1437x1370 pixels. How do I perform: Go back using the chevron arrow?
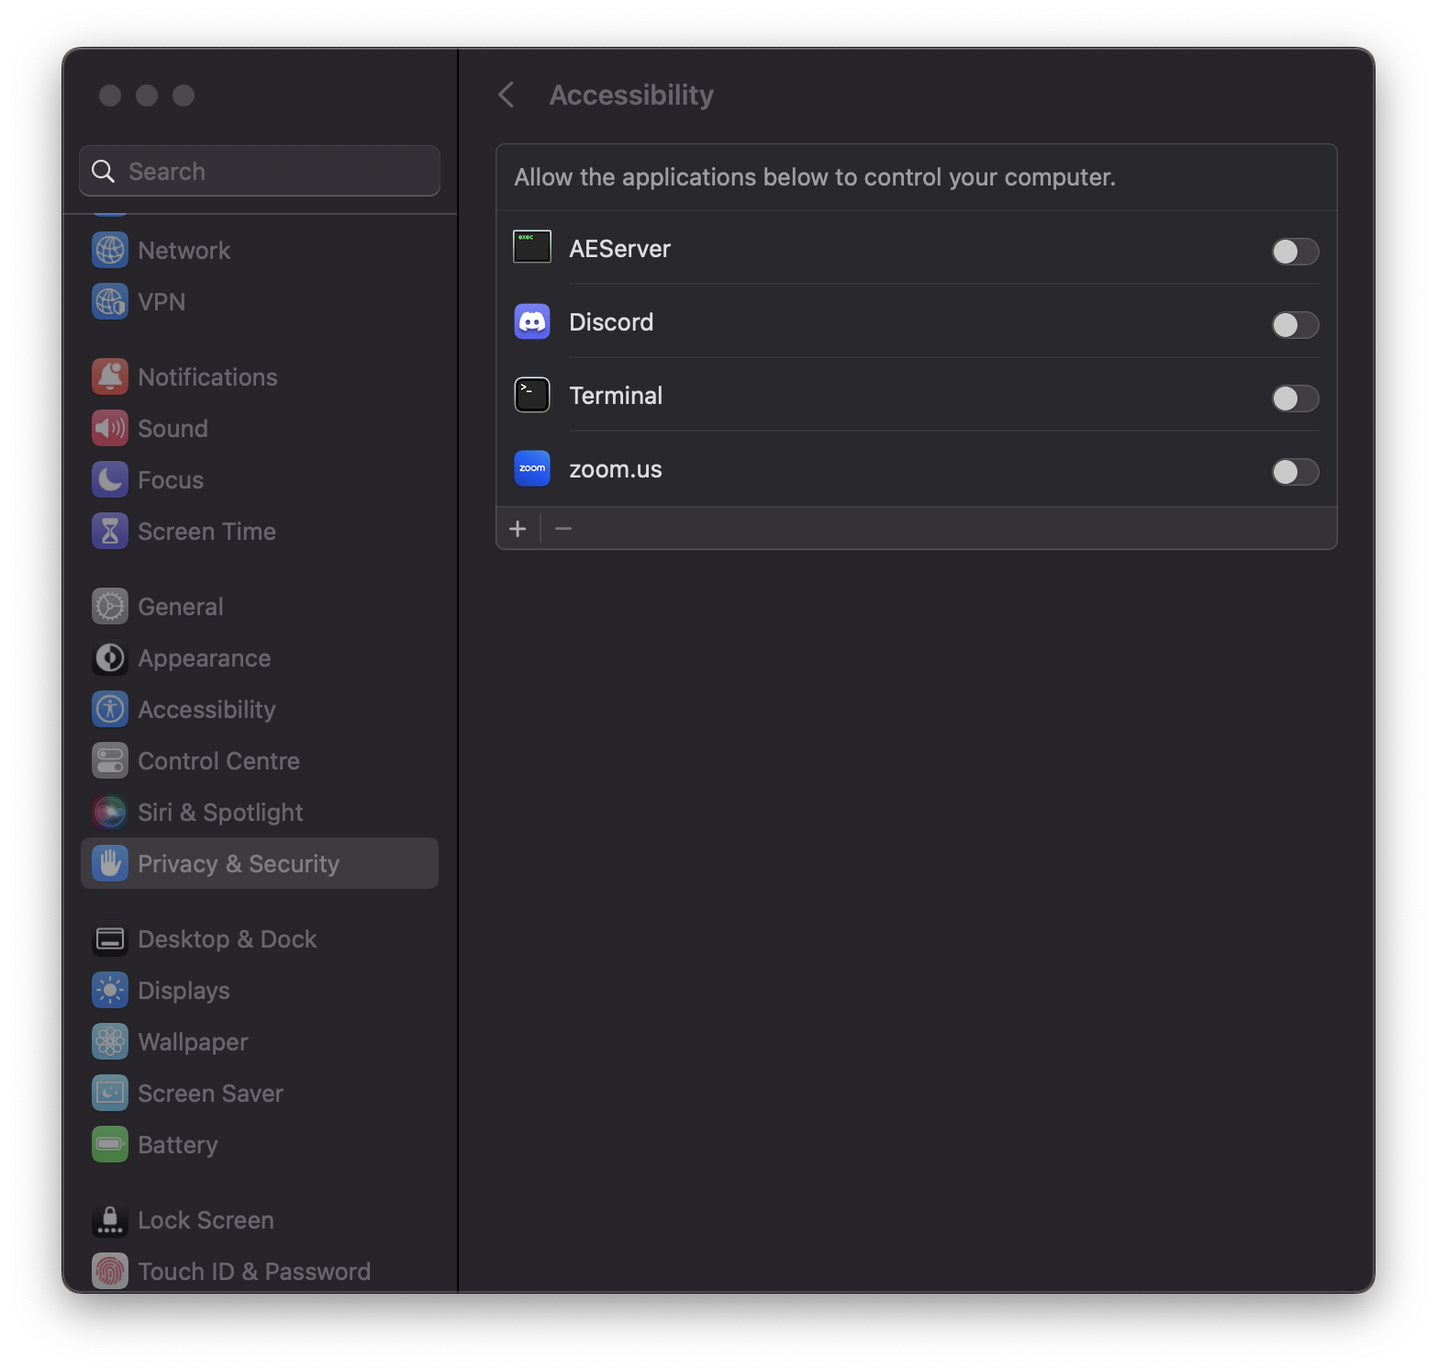click(507, 95)
